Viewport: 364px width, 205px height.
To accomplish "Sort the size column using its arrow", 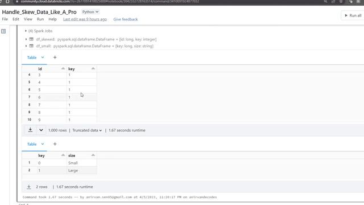I will pos(93,155).
